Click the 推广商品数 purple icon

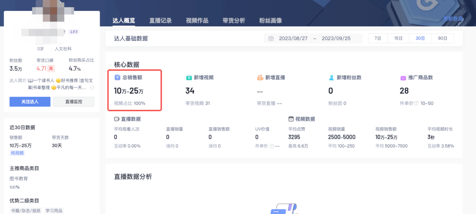click(403, 78)
